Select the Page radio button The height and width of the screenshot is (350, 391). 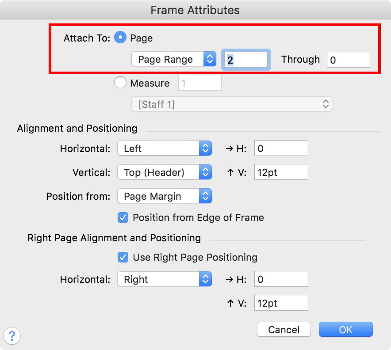point(120,38)
